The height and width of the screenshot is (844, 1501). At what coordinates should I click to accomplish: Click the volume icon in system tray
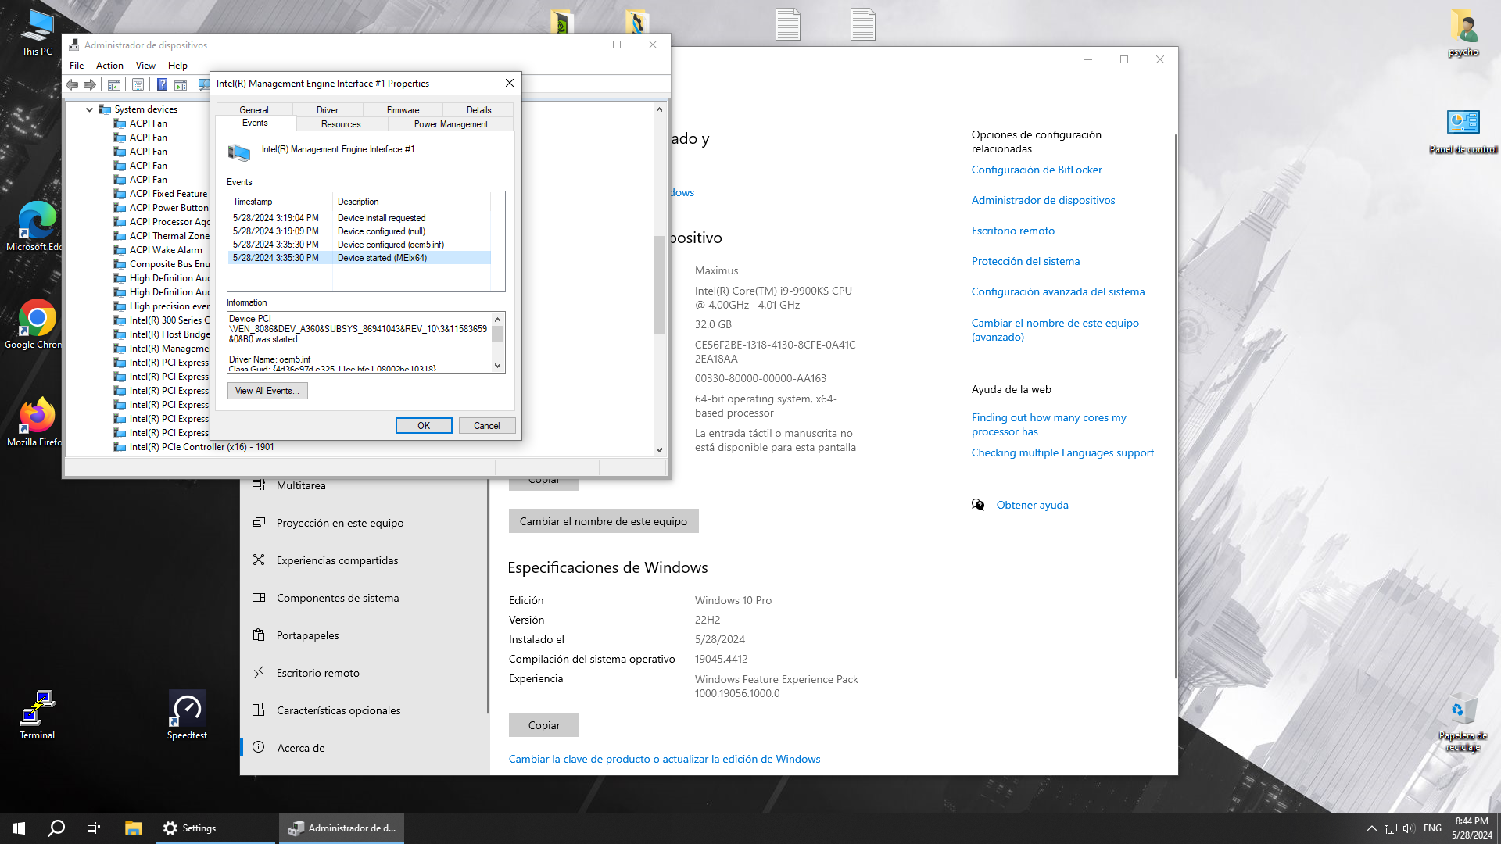1409,828
